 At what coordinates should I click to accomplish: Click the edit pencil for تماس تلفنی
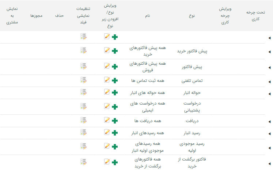(107, 80)
